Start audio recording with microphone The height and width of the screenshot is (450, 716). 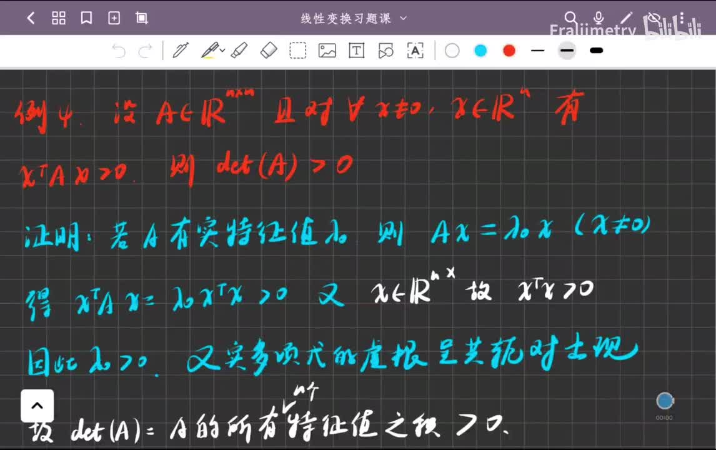[599, 18]
